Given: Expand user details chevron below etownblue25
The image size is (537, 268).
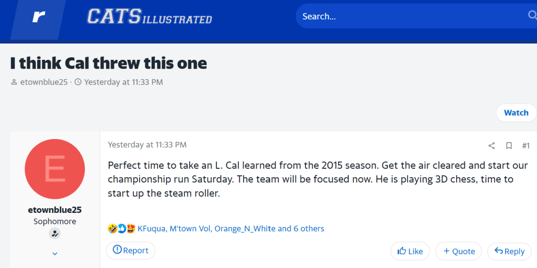Looking at the screenshot, I should pyautogui.click(x=55, y=254).
